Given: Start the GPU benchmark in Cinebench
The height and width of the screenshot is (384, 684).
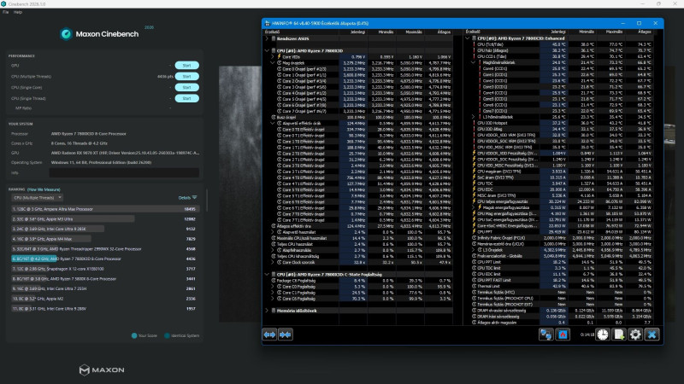Looking at the screenshot, I should [186, 66].
